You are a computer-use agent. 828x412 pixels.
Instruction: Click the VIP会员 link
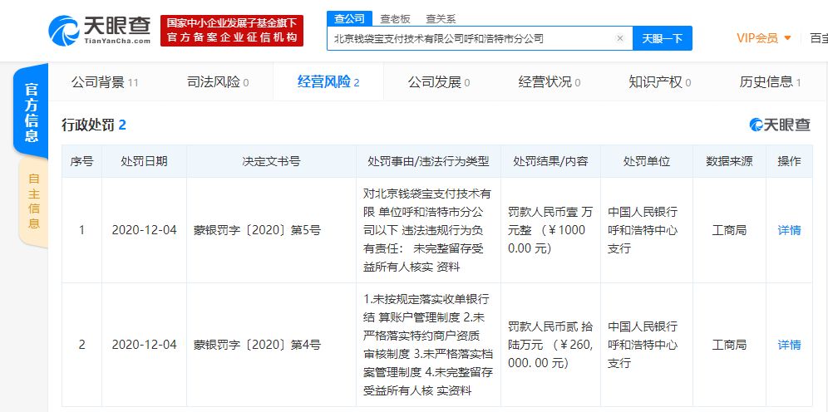coord(757,38)
